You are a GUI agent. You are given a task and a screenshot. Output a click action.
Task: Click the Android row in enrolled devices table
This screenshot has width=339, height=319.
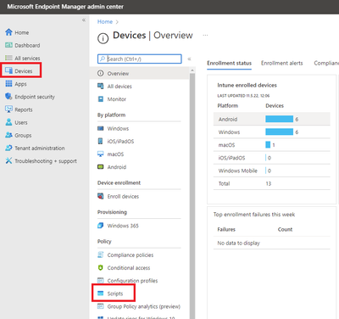pos(272,119)
